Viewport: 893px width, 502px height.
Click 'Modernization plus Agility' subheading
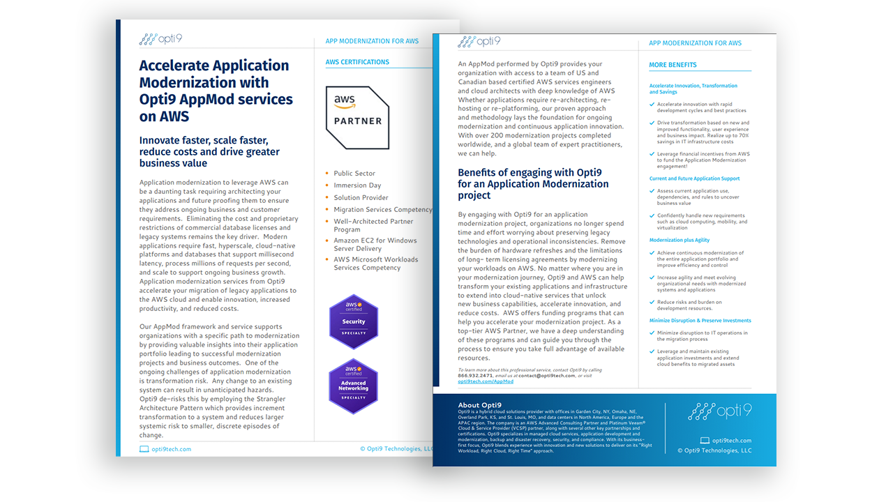point(680,240)
